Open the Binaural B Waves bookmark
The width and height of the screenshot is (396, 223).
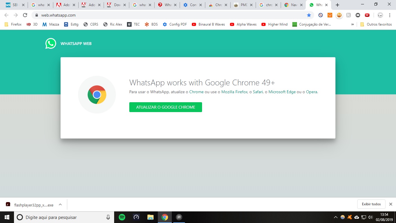208,24
